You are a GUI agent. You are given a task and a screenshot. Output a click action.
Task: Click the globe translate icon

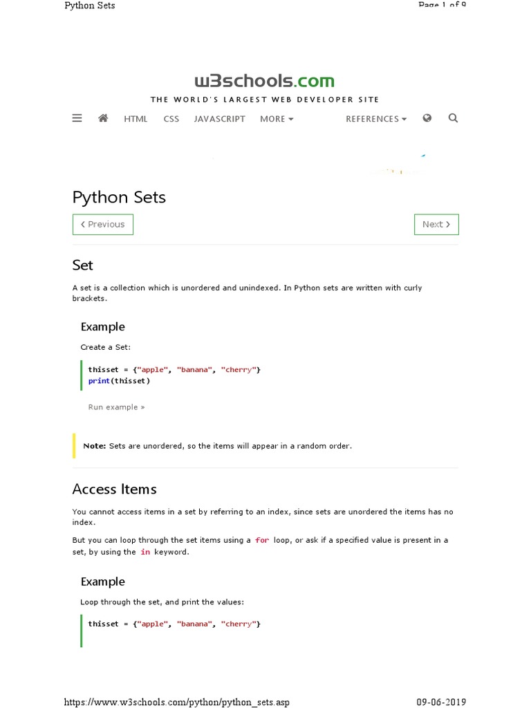pyautogui.click(x=427, y=118)
